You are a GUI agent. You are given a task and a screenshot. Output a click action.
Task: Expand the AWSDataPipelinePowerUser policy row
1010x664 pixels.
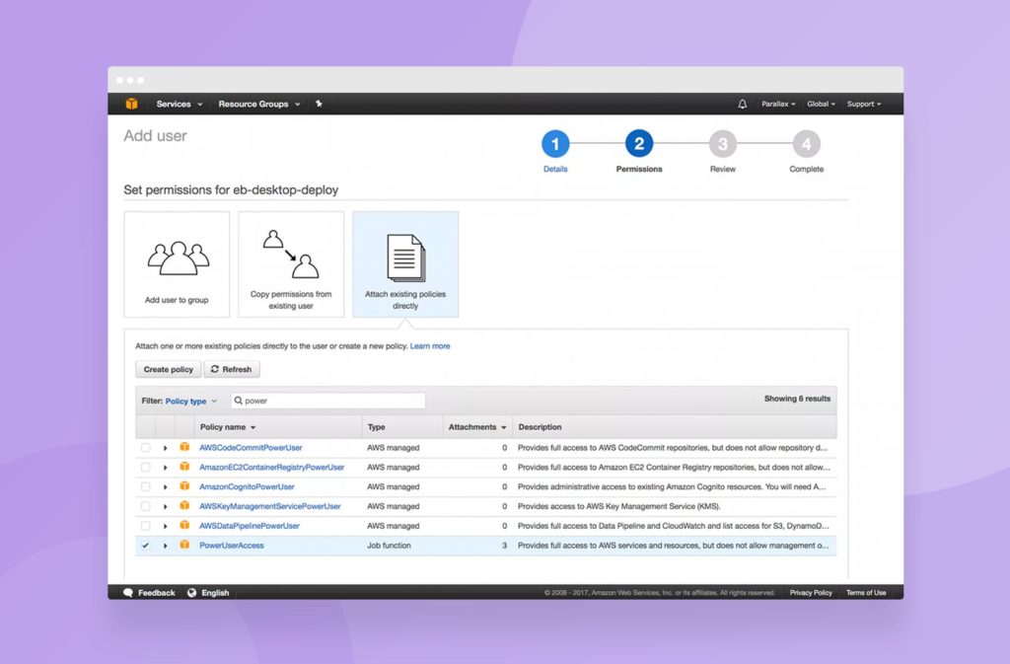coord(166,526)
